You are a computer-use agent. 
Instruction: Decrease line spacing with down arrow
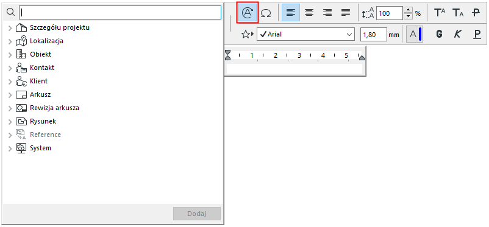tap(408, 16)
